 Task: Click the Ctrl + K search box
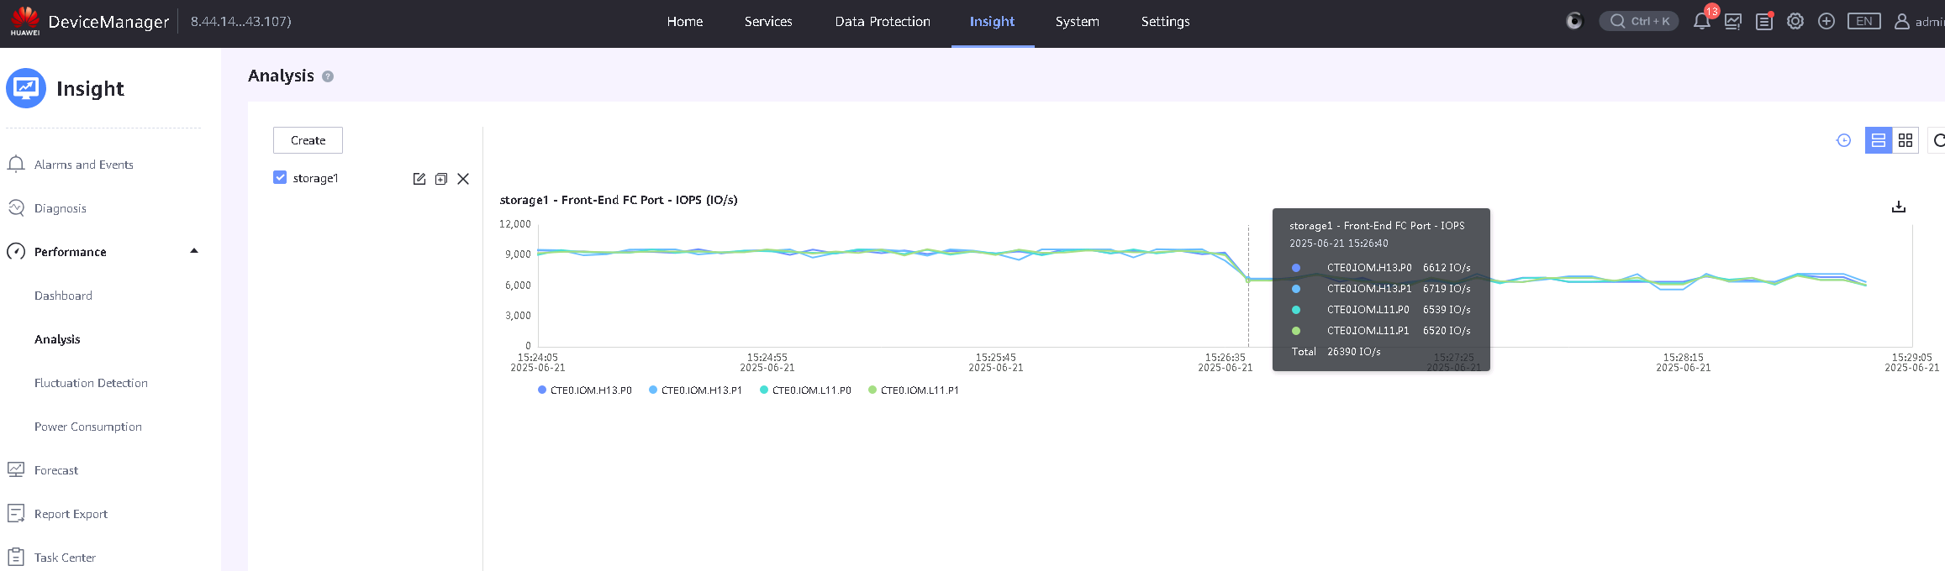coord(1639,21)
